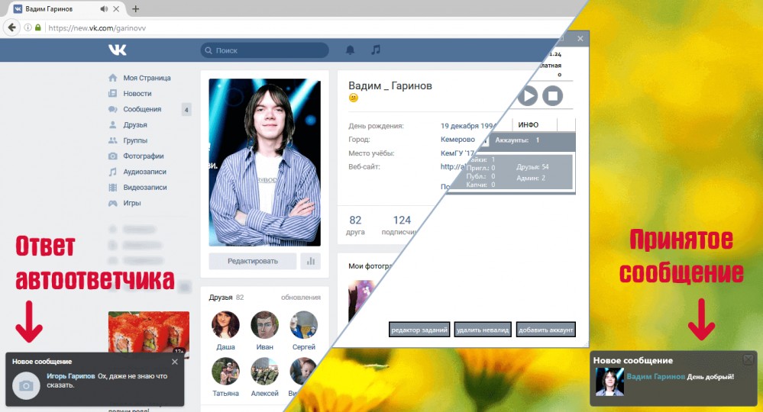Click camera avatar in Игорь Гарипов notification
The height and width of the screenshot is (412, 763).
(26, 386)
